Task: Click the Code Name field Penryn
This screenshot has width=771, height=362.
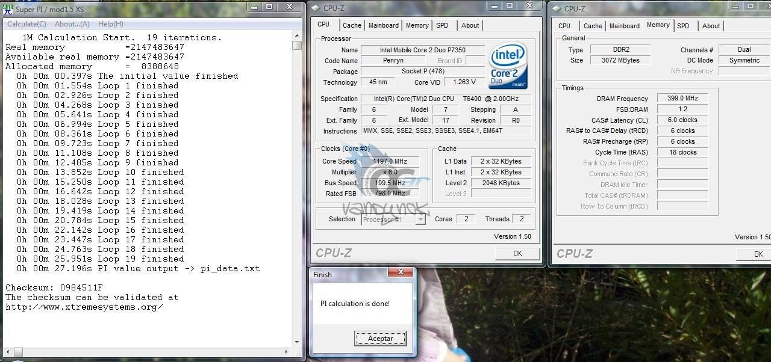Action: click(x=393, y=61)
